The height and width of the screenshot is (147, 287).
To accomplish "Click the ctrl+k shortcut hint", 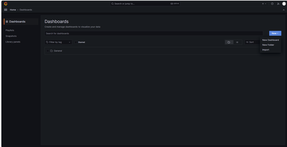I will (x=175, y=4).
